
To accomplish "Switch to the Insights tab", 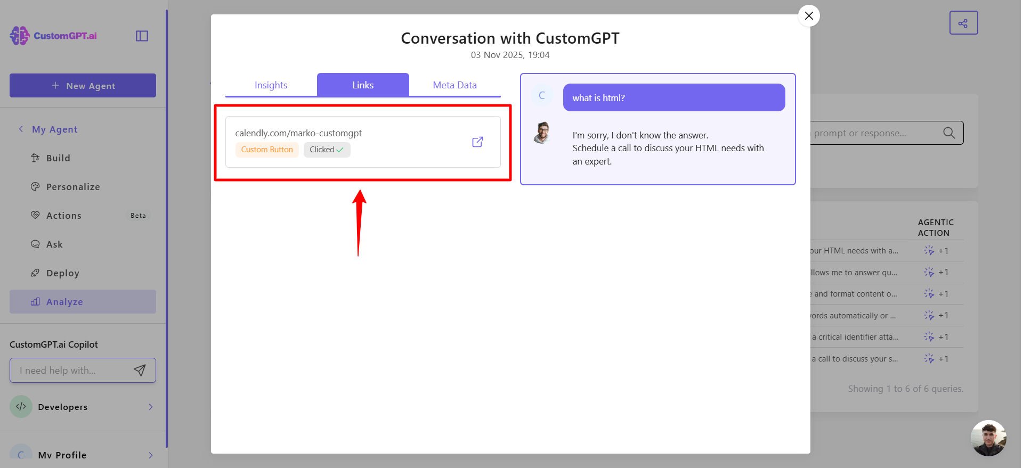I will click(x=271, y=85).
